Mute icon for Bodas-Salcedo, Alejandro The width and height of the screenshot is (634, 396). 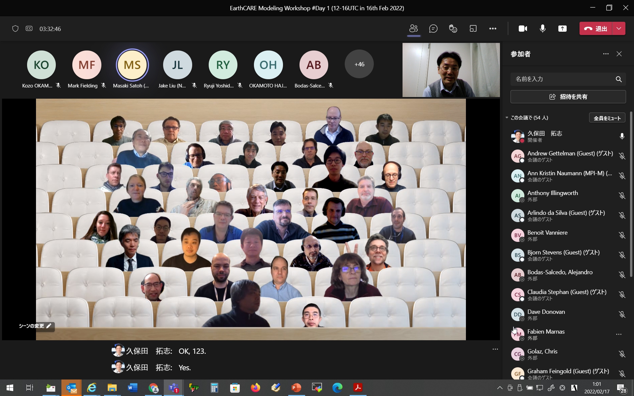pyautogui.click(x=622, y=275)
